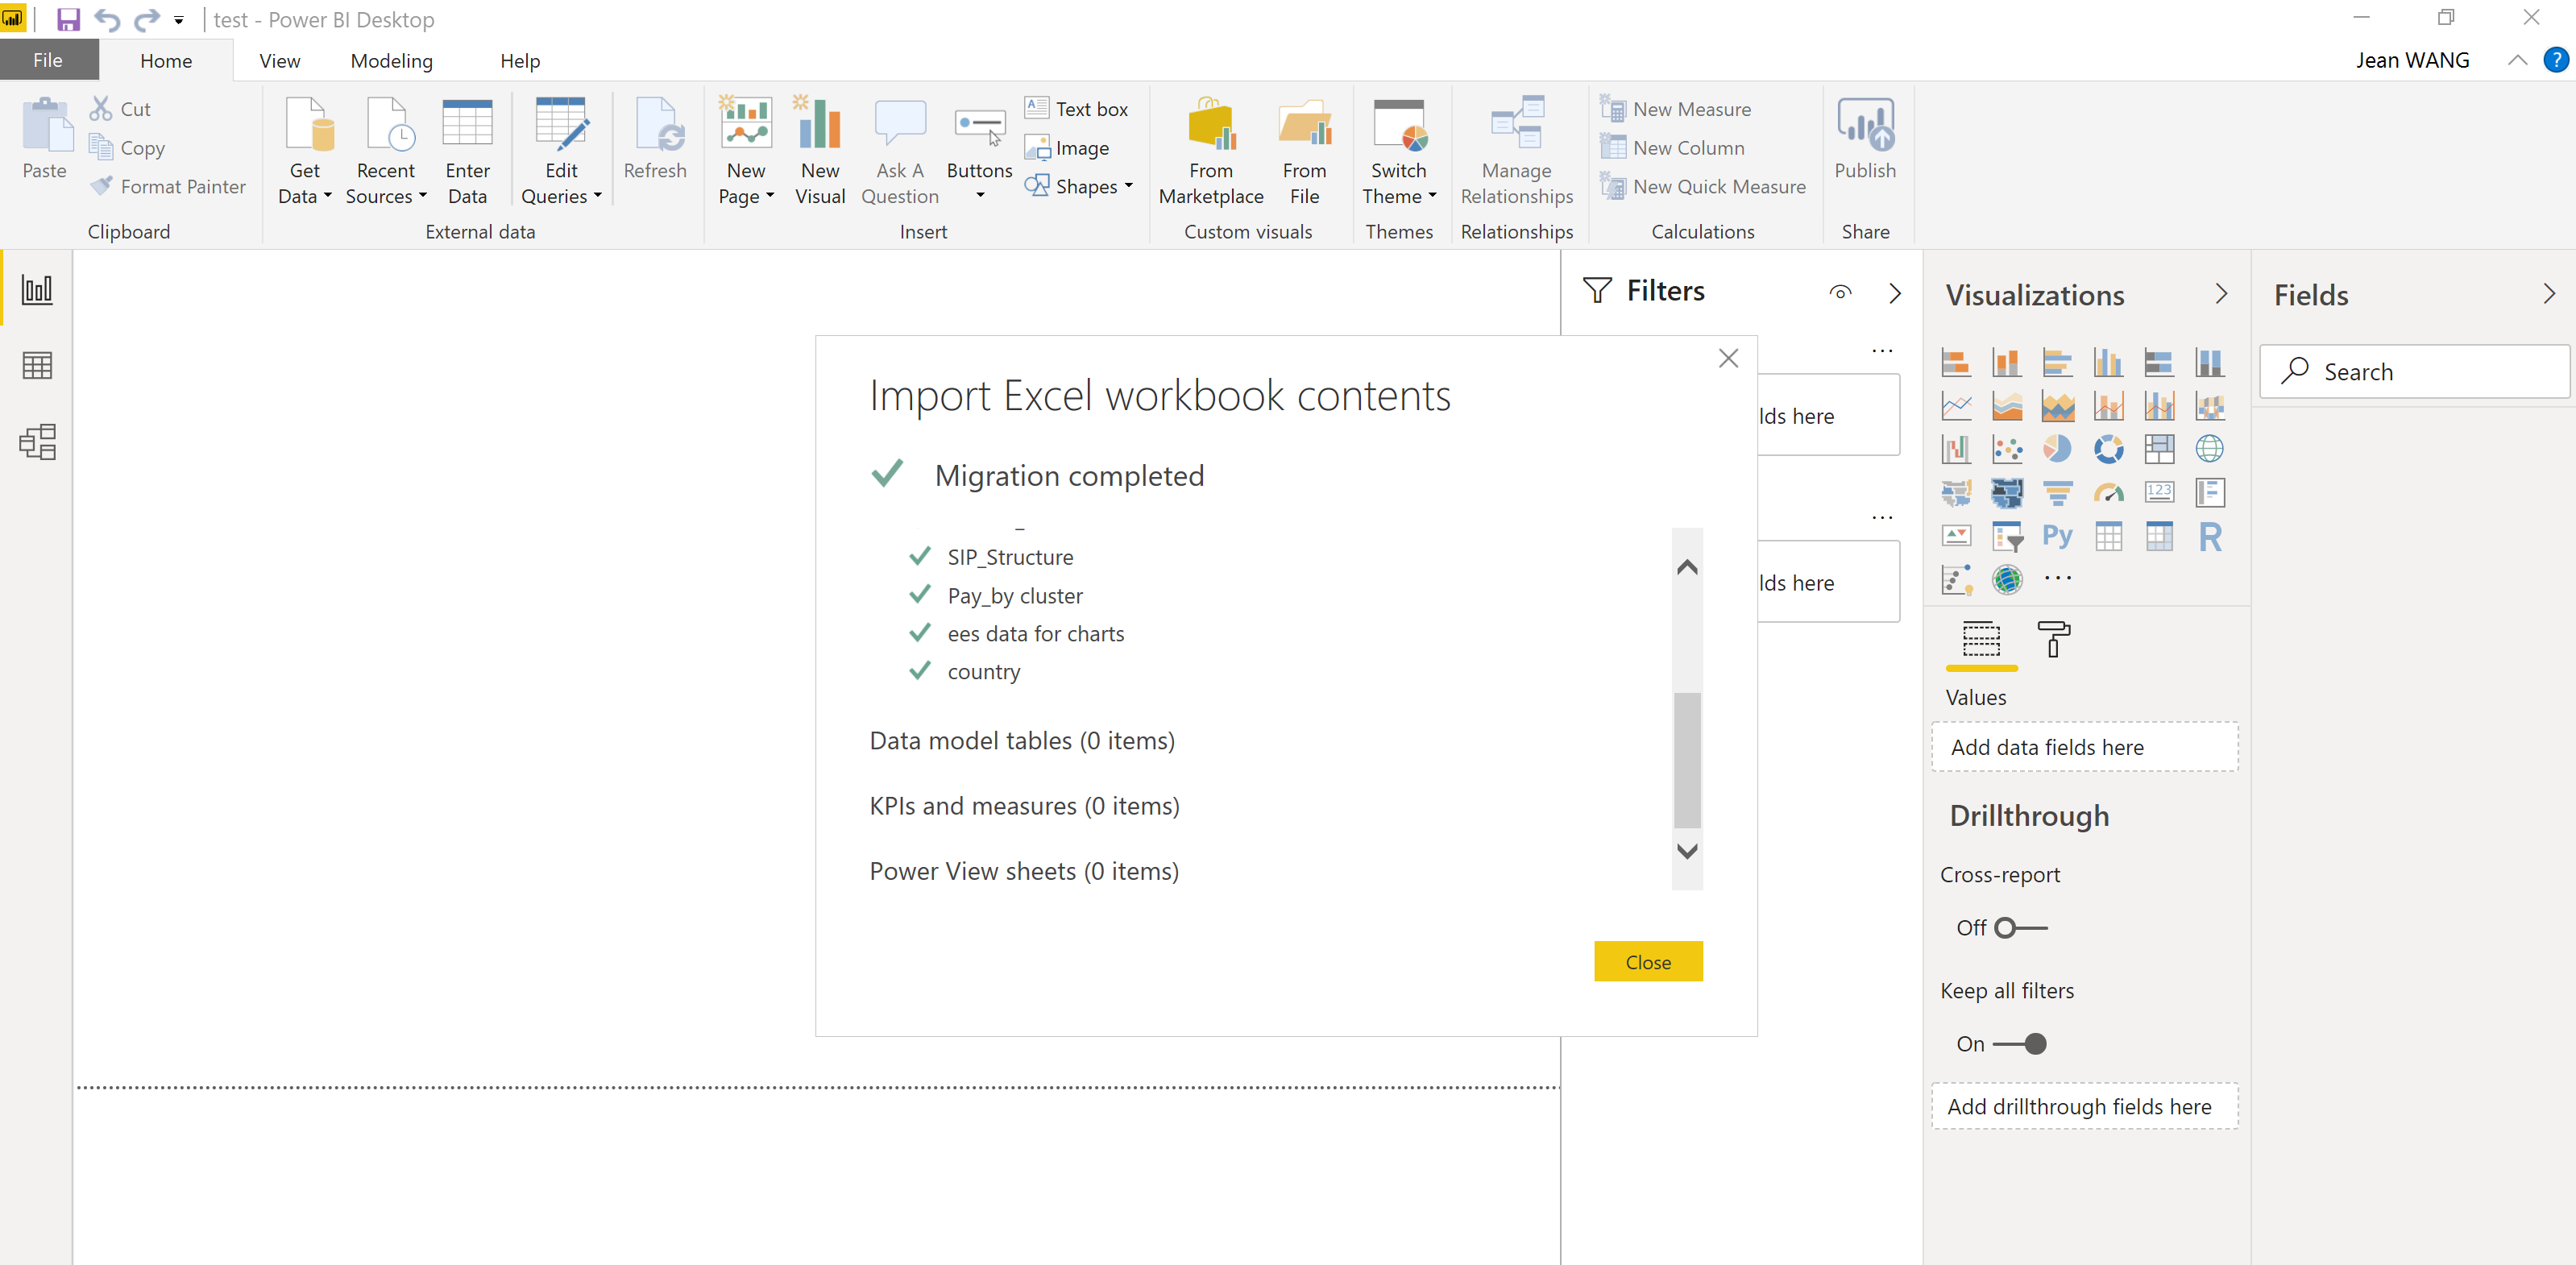
Task: Collapse the ribbon with the caret
Action: 2517,60
